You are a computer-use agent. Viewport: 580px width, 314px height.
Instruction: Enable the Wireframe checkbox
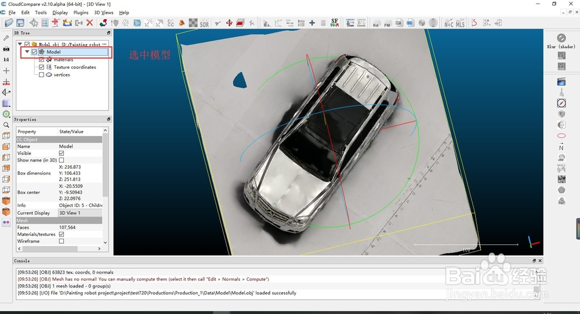click(61, 241)
